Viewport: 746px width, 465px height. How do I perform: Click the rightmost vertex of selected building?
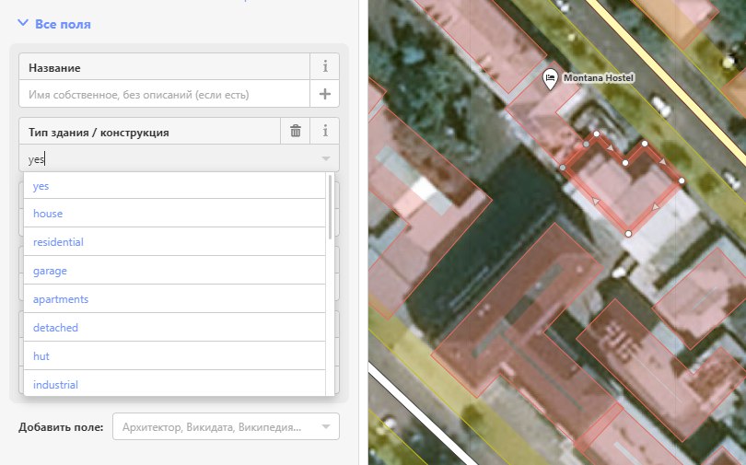pos(682,180)
